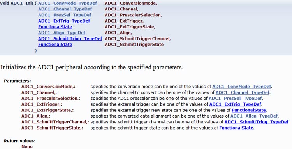292x149 pixels.
Task: Click the Parameters heading
Action: (x=18, y=81)
